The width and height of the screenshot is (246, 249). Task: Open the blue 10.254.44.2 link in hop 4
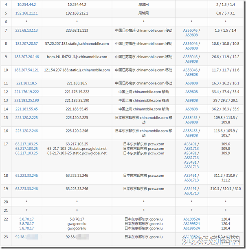[x=26, y=4]
